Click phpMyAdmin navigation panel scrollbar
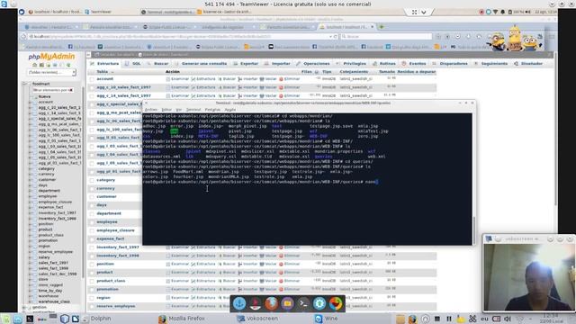Screen dimensions: 576x324 pyautogui.click(x=83, y=184)
